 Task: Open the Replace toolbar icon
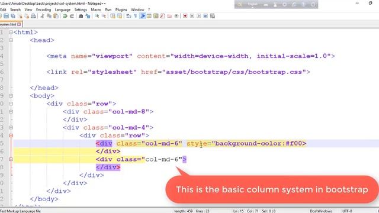click(88, 16)
